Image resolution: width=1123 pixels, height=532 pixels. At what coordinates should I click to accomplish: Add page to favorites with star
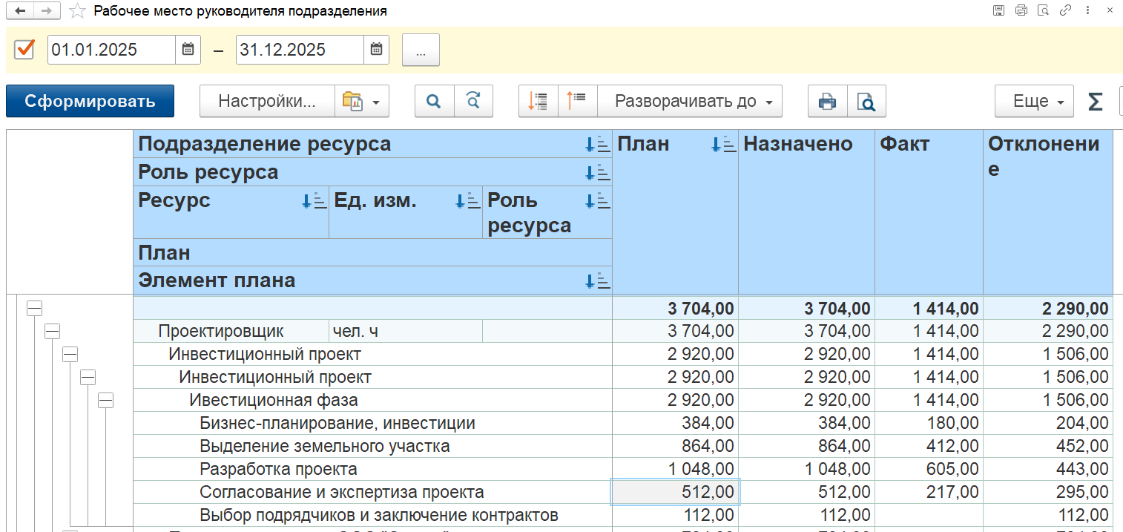(x=76, y=11)
